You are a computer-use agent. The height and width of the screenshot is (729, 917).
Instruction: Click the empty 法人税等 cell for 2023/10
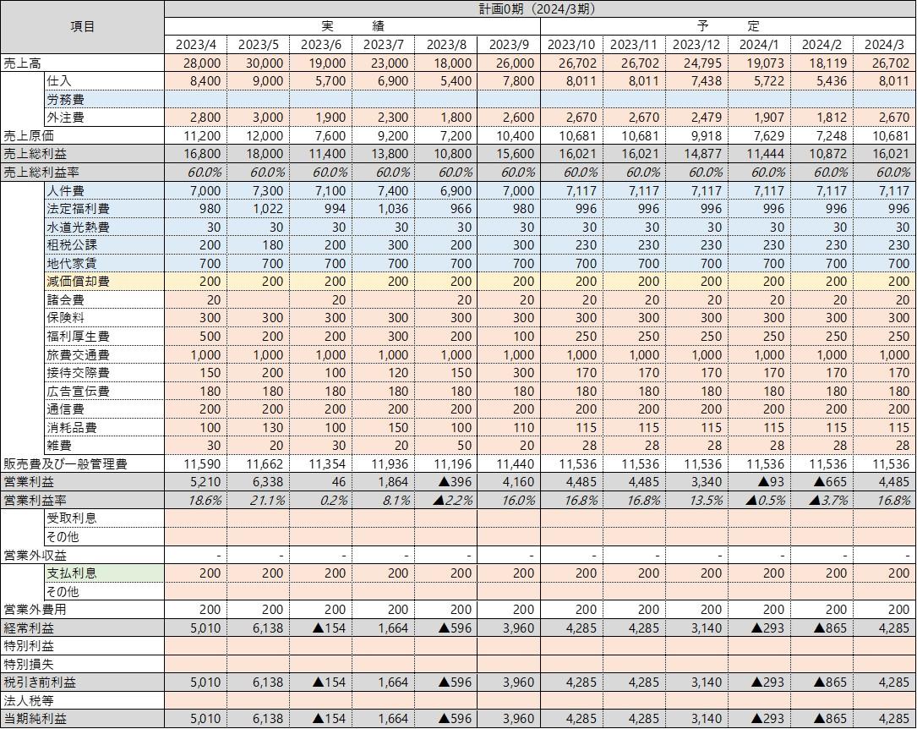pos(571,700)
